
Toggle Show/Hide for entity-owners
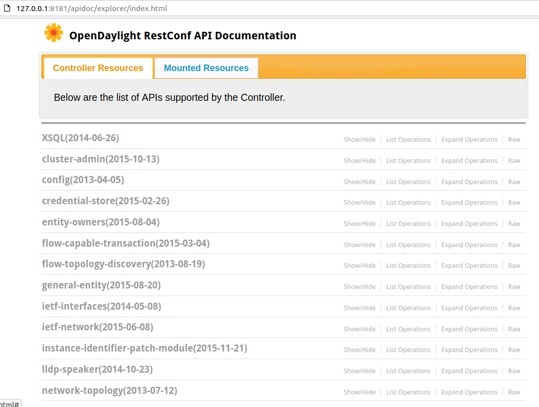coord(359,223)
